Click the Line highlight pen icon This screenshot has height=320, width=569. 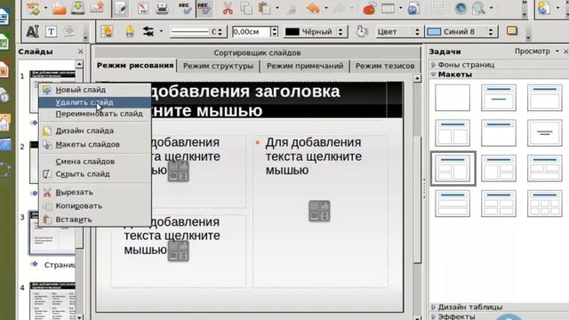[130, 32]
